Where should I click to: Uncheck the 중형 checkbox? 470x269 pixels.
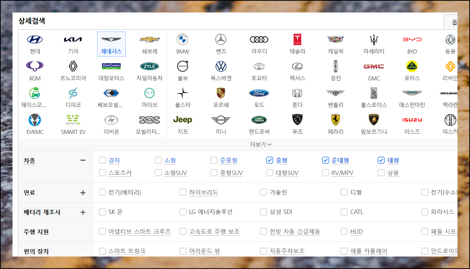pyautogui.click(x=270, y=160)
